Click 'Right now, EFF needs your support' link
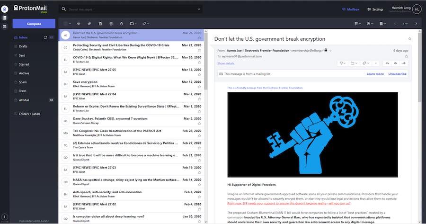The image size is (426, 224). [289, 203]
